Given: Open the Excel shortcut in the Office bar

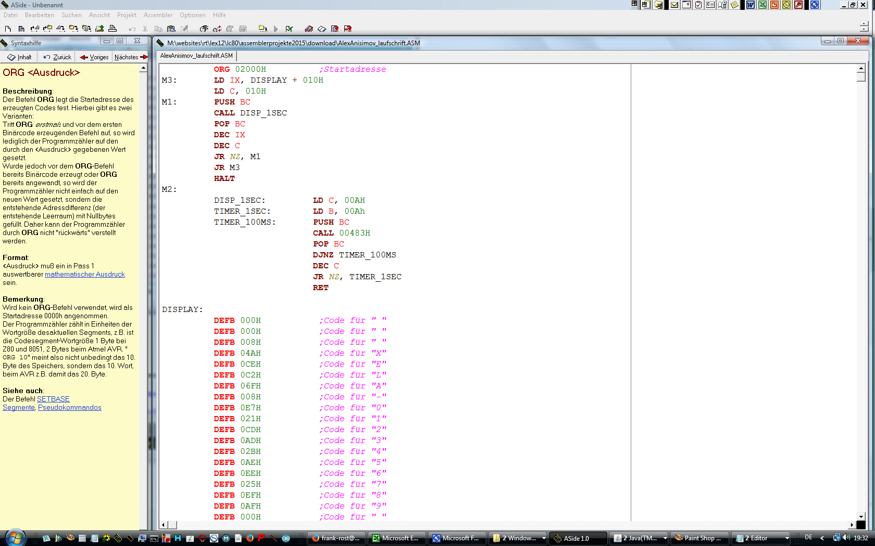Looking at the screenshot, I should pyautogui.click(x=762, y=5).
